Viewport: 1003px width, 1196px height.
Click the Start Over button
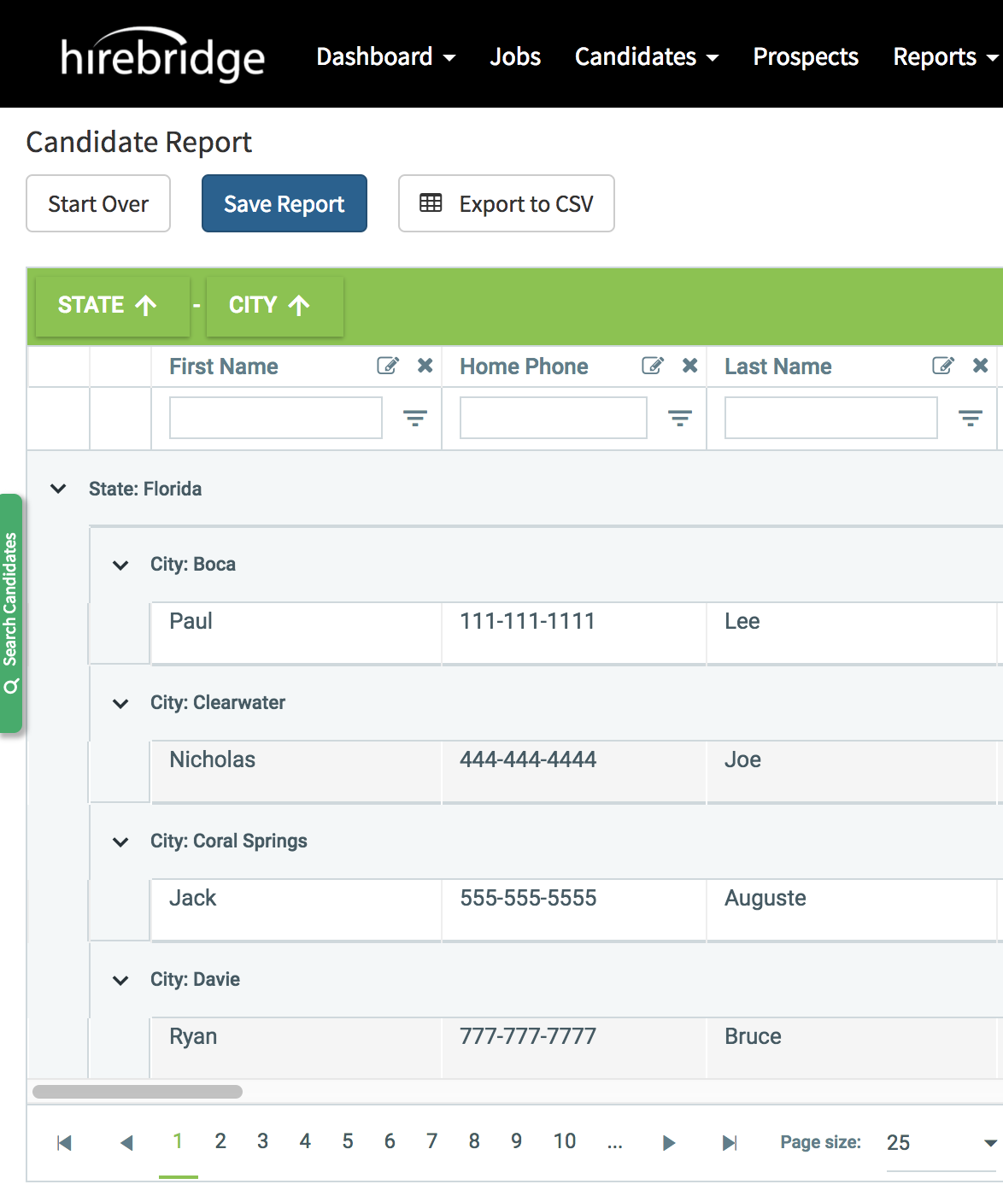97,203
